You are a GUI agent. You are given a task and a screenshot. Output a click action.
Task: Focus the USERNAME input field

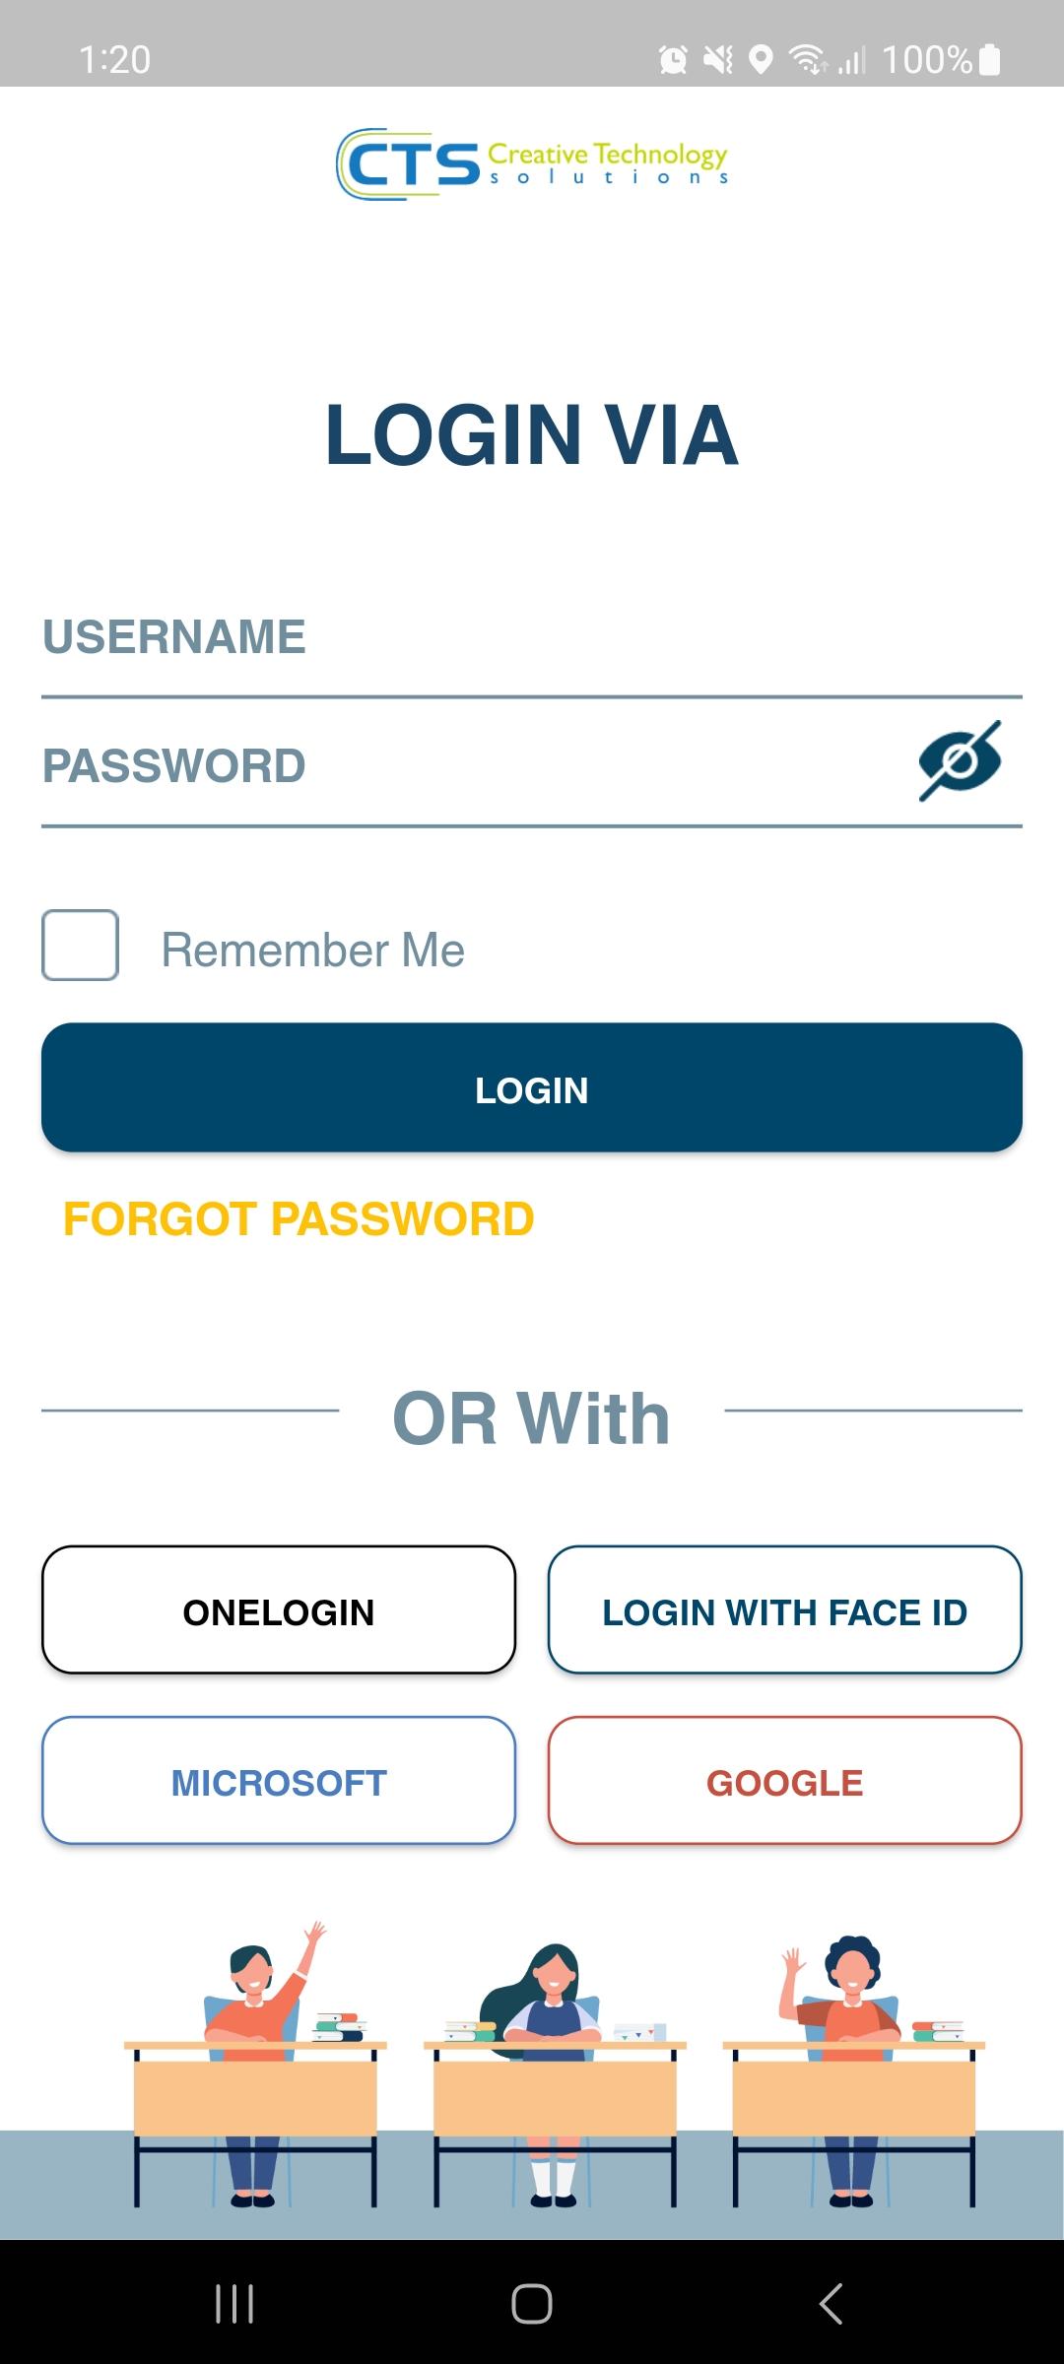point(532,637)
